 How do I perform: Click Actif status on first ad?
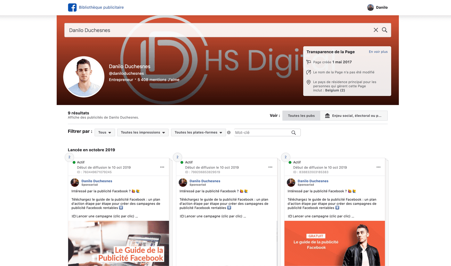[81, 162]
